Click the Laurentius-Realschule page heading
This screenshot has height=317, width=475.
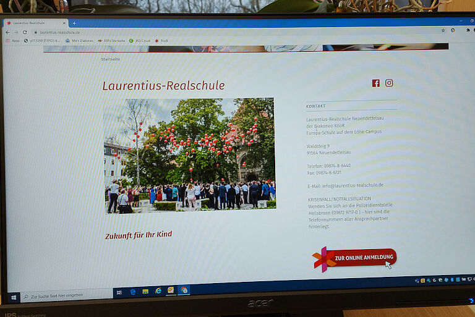coord(163,86)
